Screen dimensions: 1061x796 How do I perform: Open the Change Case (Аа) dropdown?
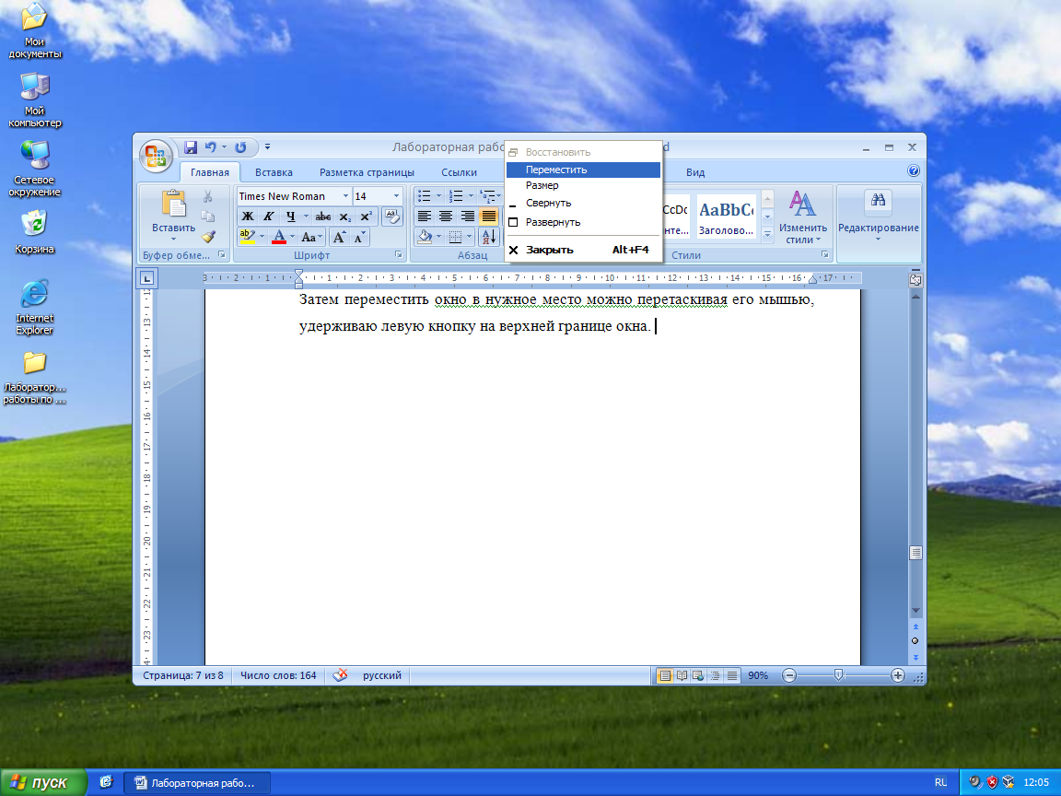coord(311,237)
